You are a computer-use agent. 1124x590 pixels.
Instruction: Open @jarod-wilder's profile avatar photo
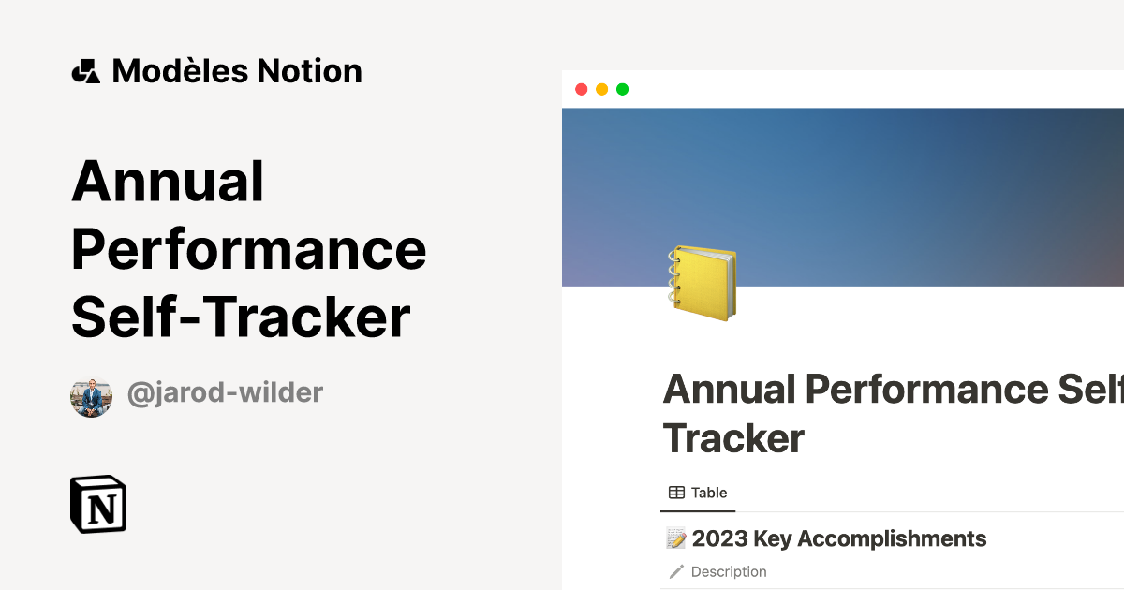tap(91, 392)
